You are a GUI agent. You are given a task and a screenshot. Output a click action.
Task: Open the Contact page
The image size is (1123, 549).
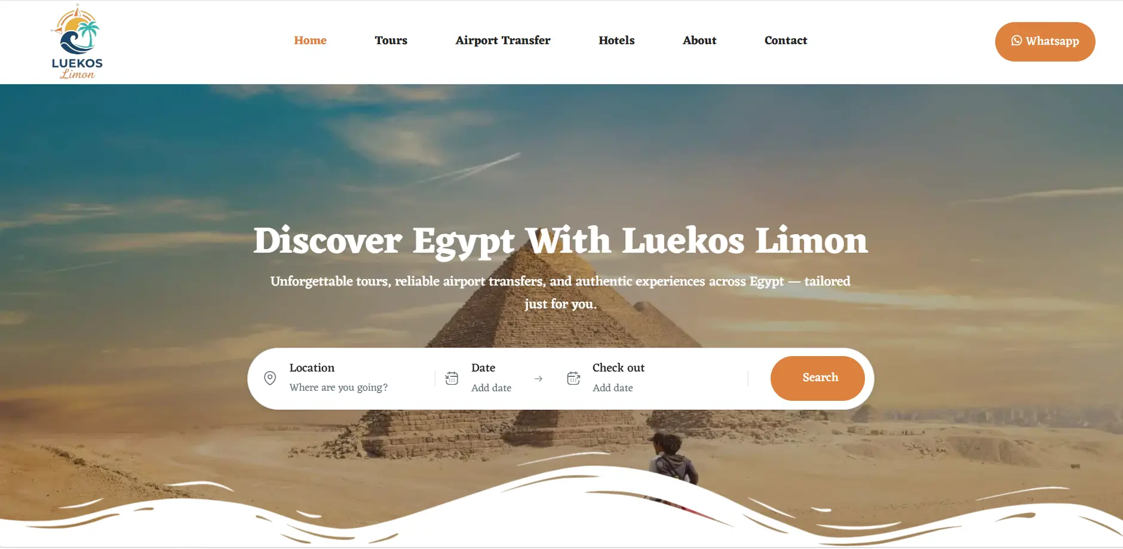[786, 40]
